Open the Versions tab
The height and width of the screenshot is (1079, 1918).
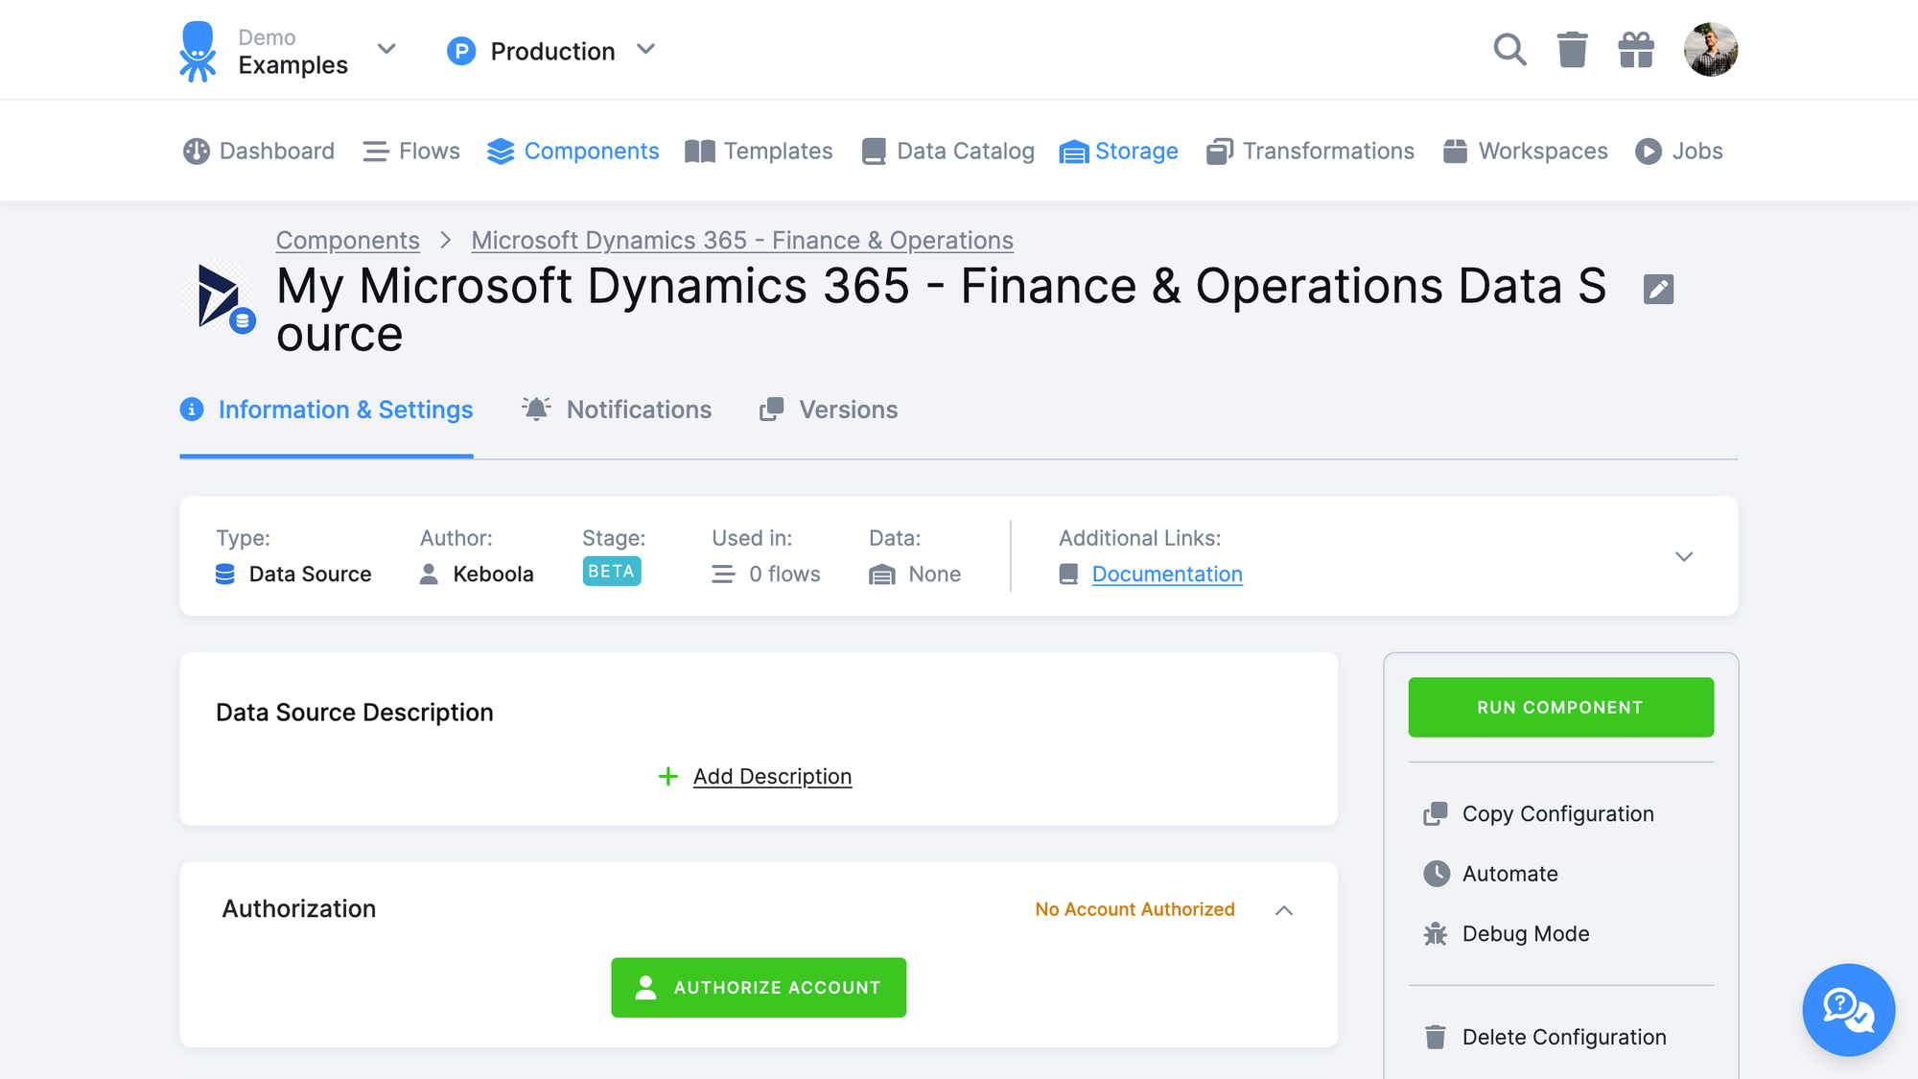point(848,410)
